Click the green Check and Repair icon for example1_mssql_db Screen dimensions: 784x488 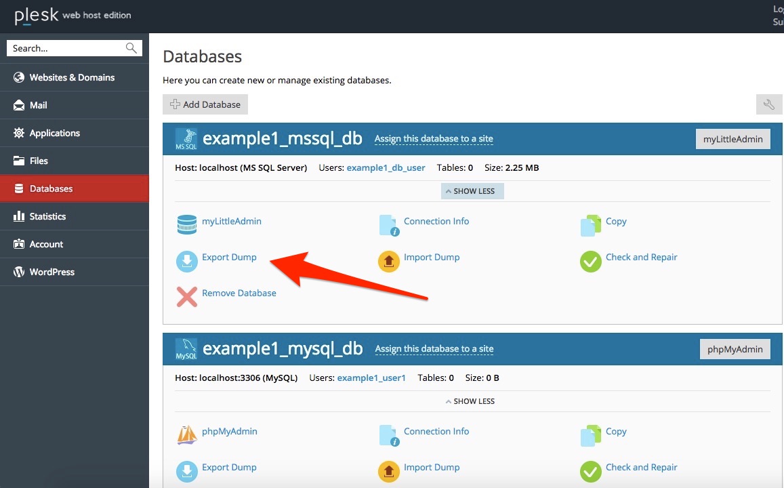tap(591, 261)
